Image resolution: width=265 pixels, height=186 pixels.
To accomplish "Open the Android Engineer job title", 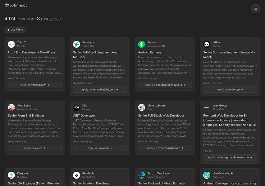I will tap(150, 52).
